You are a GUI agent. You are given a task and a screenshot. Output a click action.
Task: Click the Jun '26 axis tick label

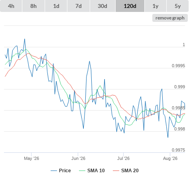tap(78, 158)
